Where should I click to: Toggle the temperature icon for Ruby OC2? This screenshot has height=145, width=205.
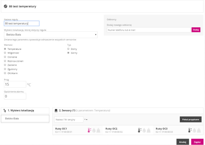point(140,130)
